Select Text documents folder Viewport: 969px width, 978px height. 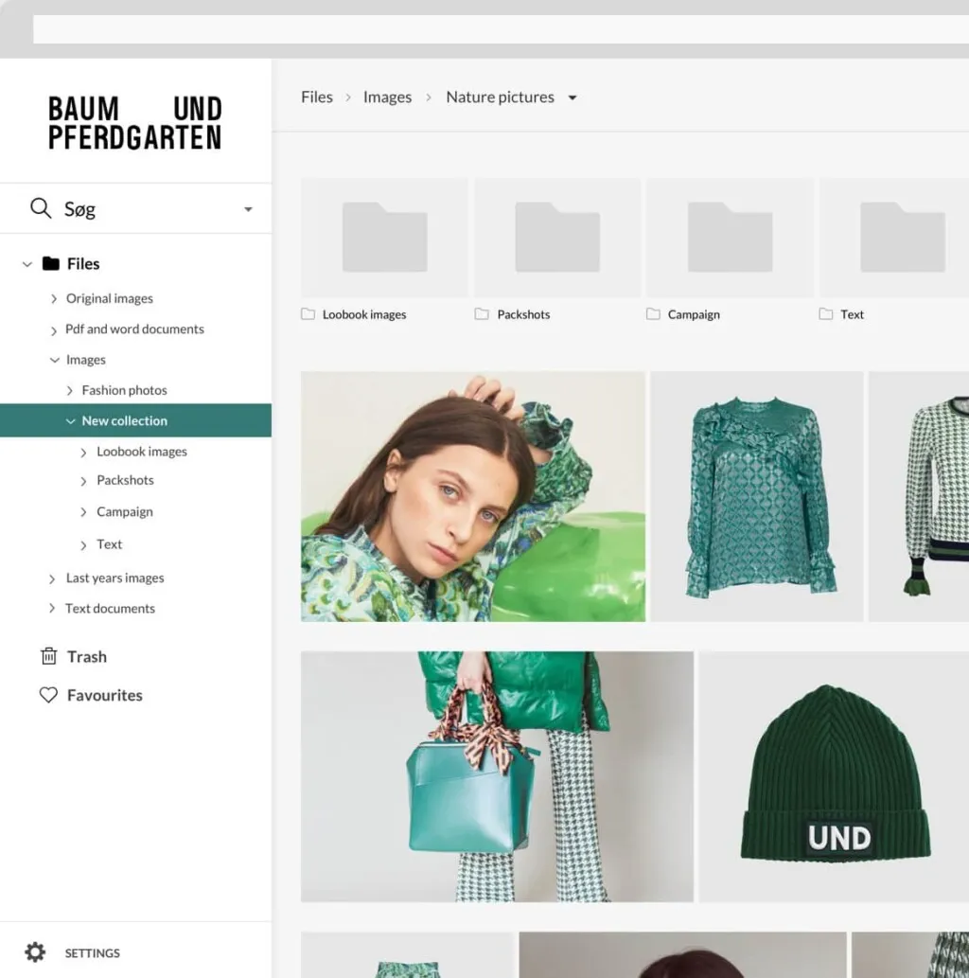tap(111, 608)
